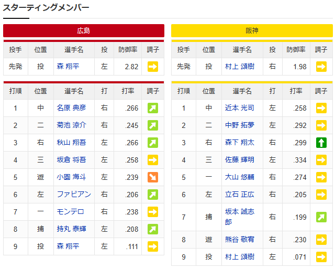Image resolution: width=335 pixels, height=269 pixels.
Task: Click green up-right arrow for 菊池 涼介
Action: 153,125
